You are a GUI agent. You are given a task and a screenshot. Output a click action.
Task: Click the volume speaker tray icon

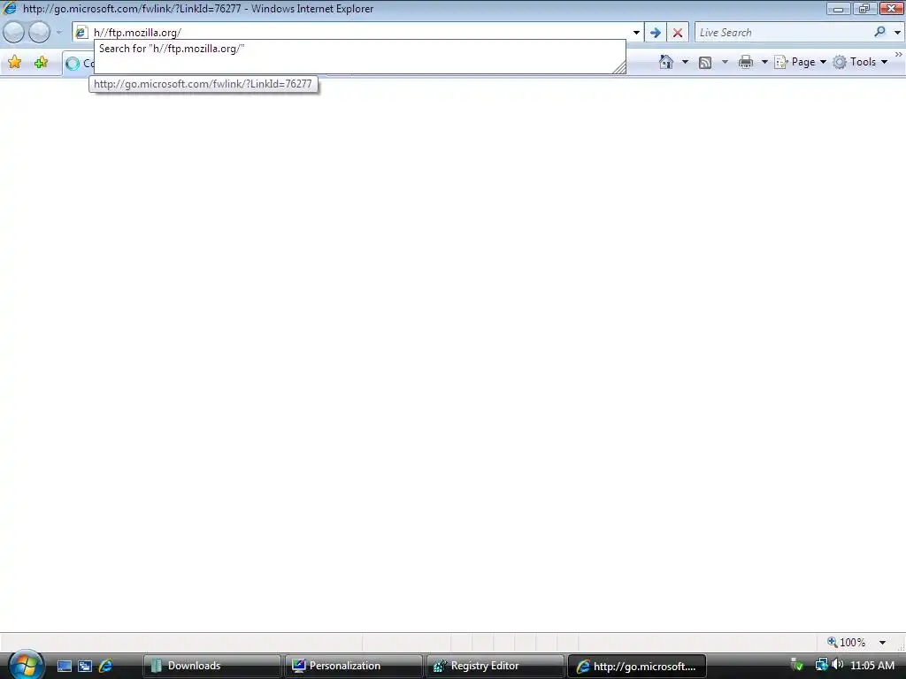[x=837, y=665]
